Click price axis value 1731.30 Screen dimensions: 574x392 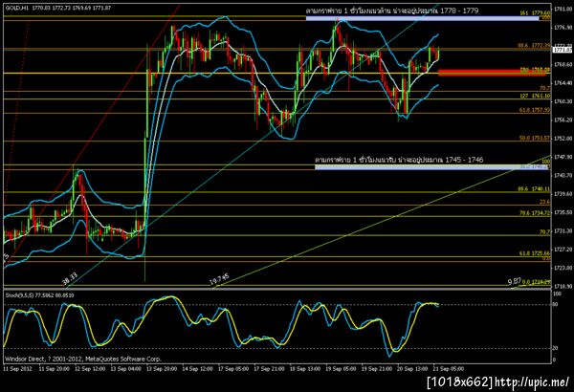[563, 231]
